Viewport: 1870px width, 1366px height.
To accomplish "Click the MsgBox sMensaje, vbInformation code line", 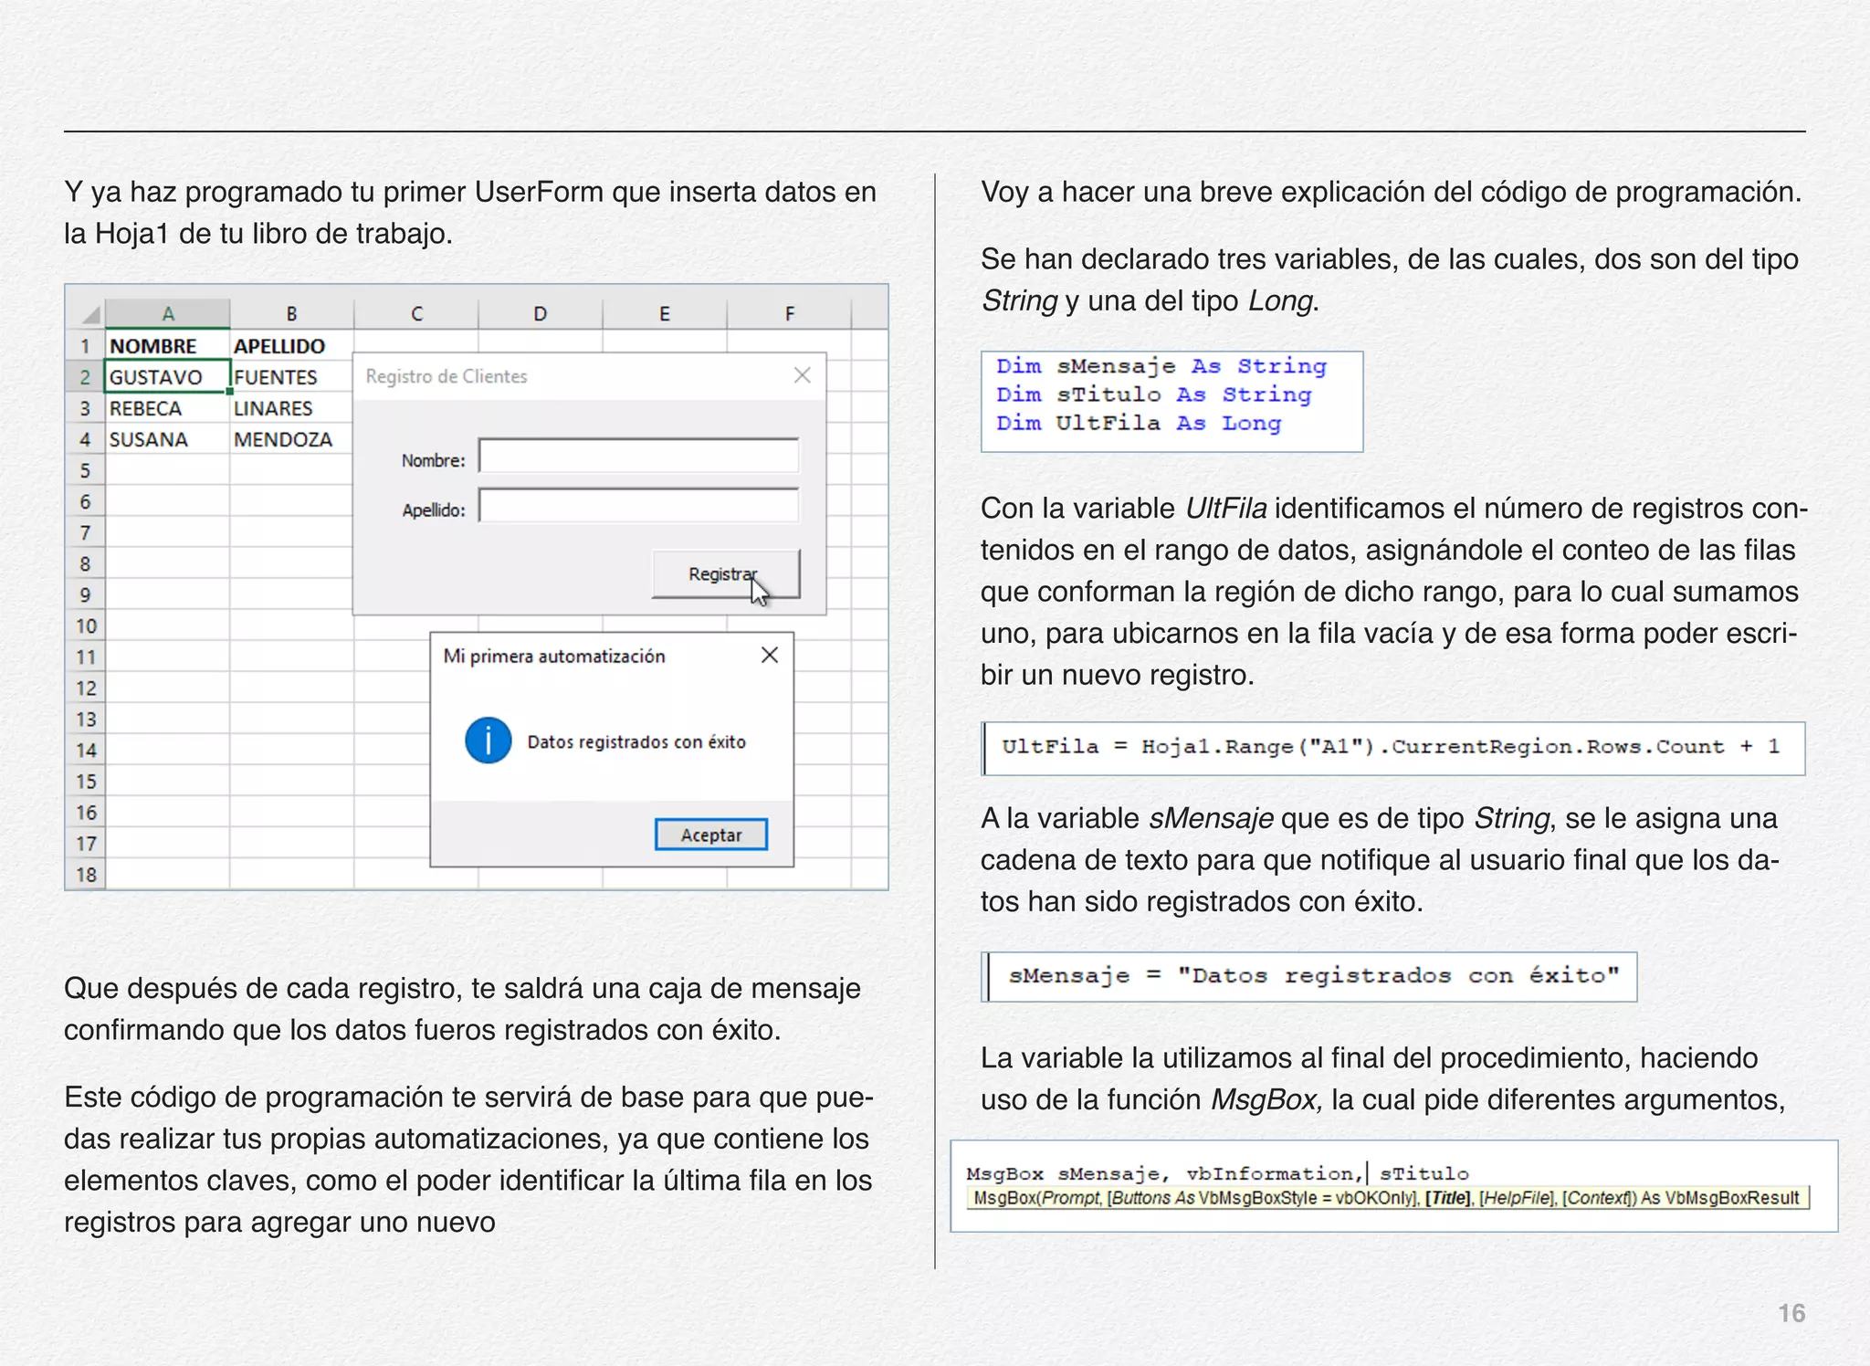I will (x=1217, y=1173).
